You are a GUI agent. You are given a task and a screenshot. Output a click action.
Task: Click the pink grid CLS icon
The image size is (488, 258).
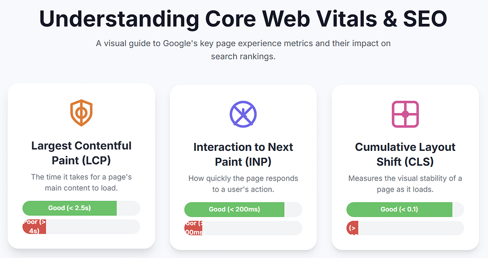click(x=405, y=114)
